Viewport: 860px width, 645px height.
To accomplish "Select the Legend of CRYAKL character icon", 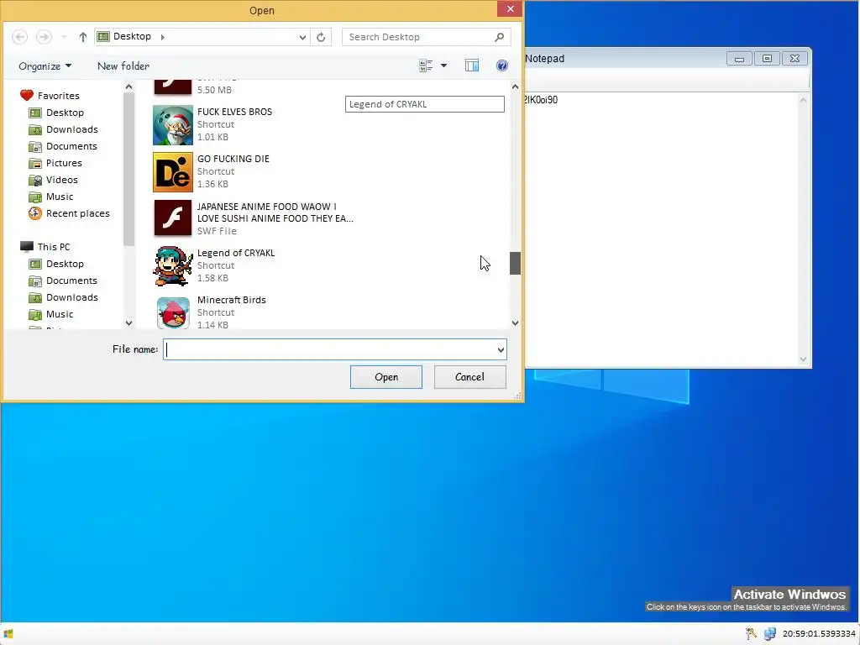I will click(x=173, y=266).
